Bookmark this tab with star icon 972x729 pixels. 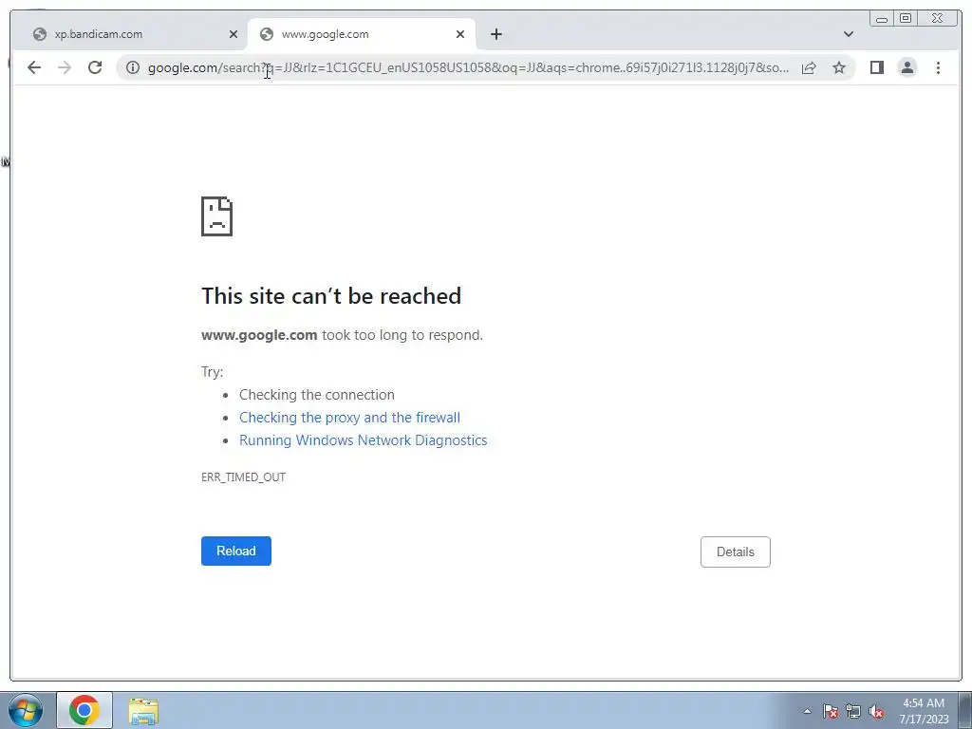(839, 67)
